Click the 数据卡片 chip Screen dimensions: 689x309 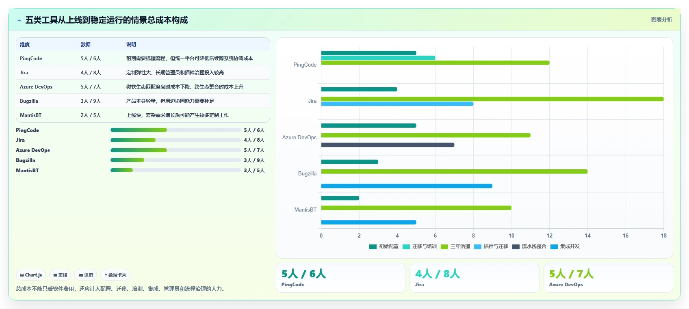click(115, 275)
